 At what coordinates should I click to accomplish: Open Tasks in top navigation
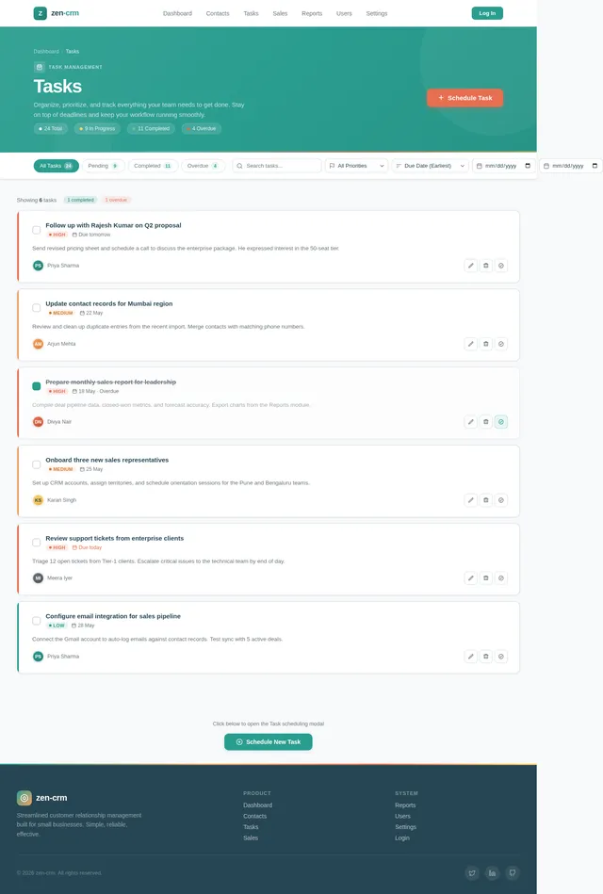[x=251, y=13]
